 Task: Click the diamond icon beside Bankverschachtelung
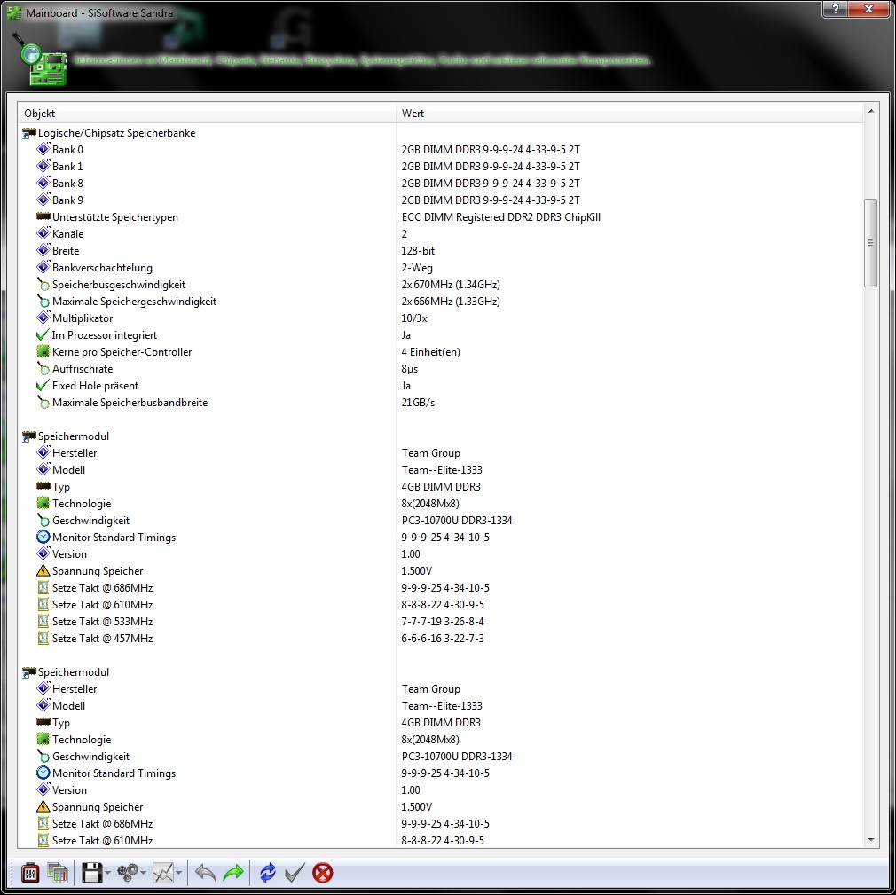43,267
